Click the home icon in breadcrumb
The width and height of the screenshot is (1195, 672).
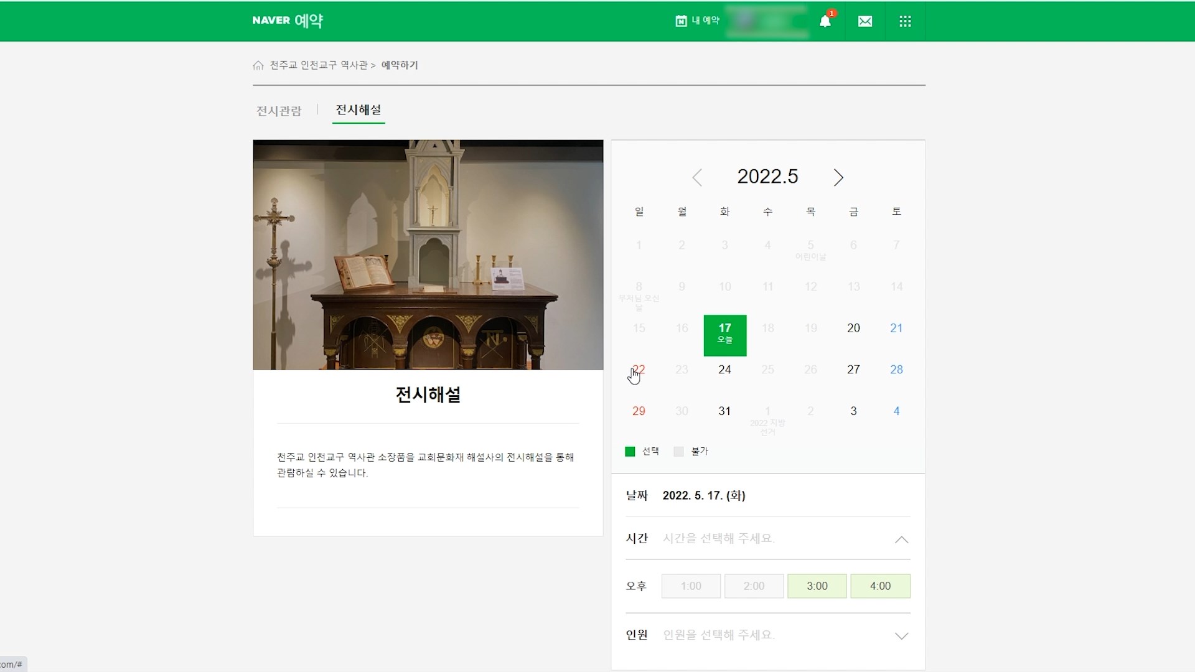click(258, 65)
